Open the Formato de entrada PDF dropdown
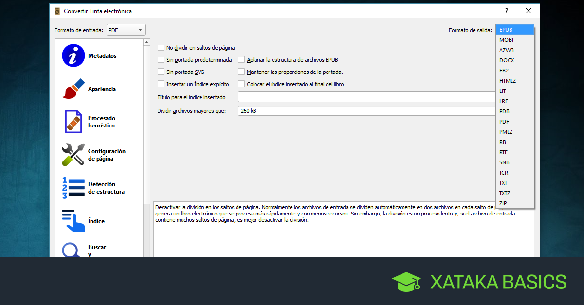The image size is (584, 305). 126,30
